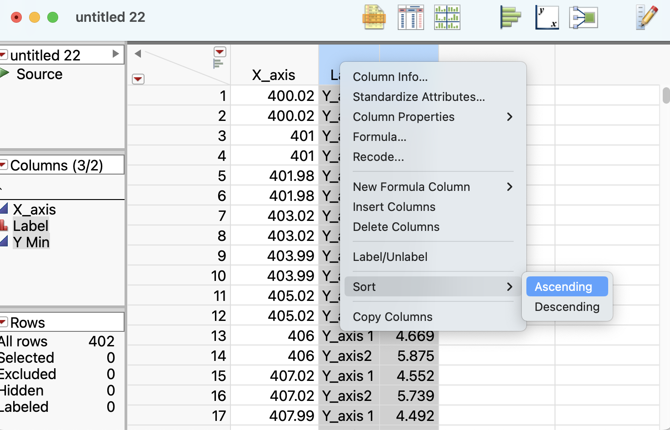Click the small bar-chart icon under columns triangle
This screenshot has width=670, height=430.
tap(218, 64)
